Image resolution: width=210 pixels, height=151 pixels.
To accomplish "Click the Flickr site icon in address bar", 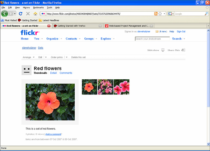I will click(x=43, y=14).
